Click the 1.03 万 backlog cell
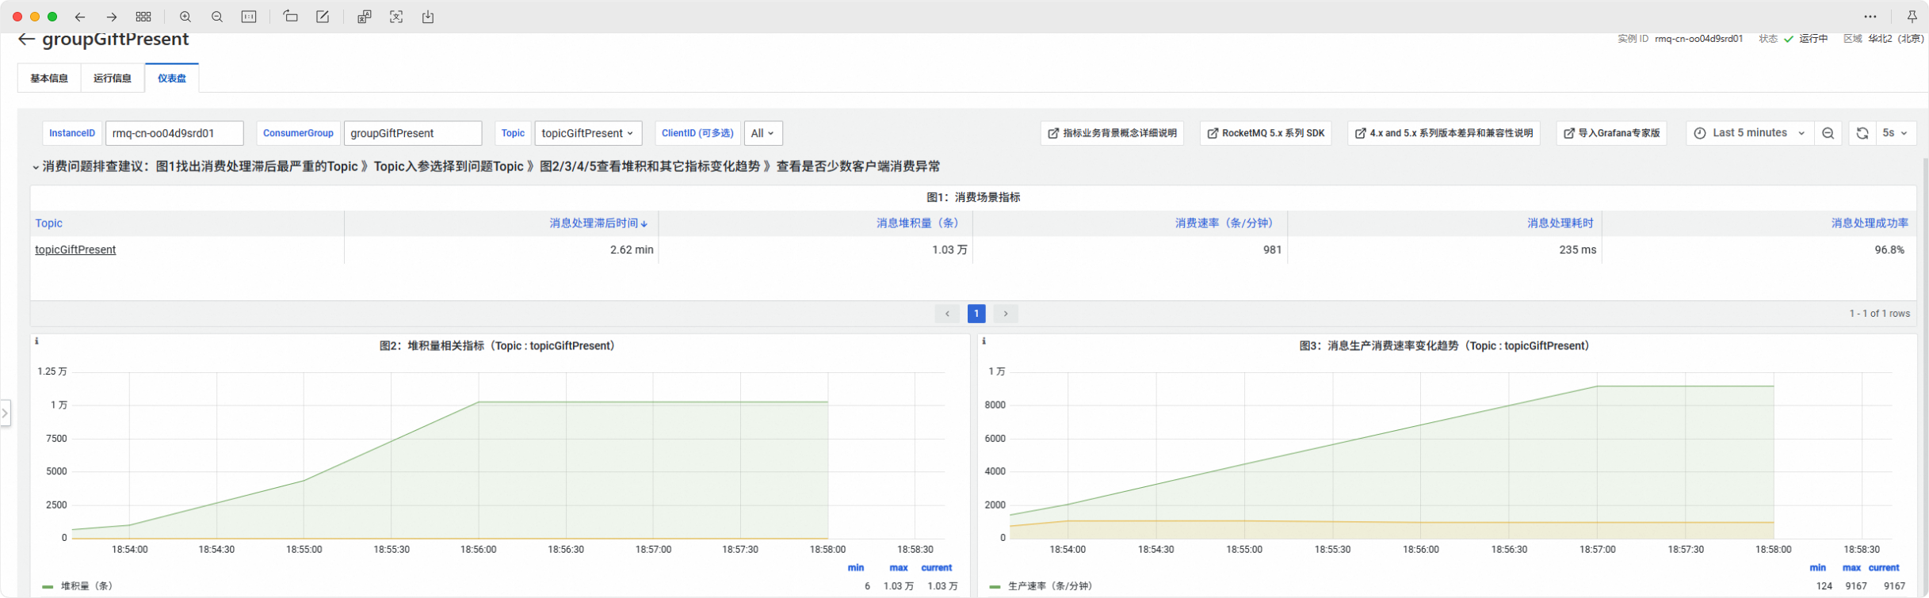Screen dimensions: 1929x598 (x=949, y=249)
